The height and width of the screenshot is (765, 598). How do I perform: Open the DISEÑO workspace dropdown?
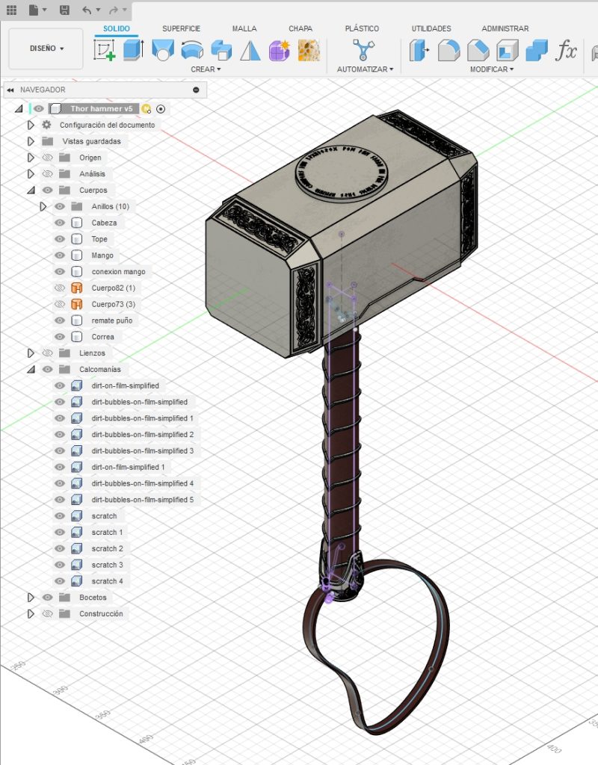coord(46,49)
